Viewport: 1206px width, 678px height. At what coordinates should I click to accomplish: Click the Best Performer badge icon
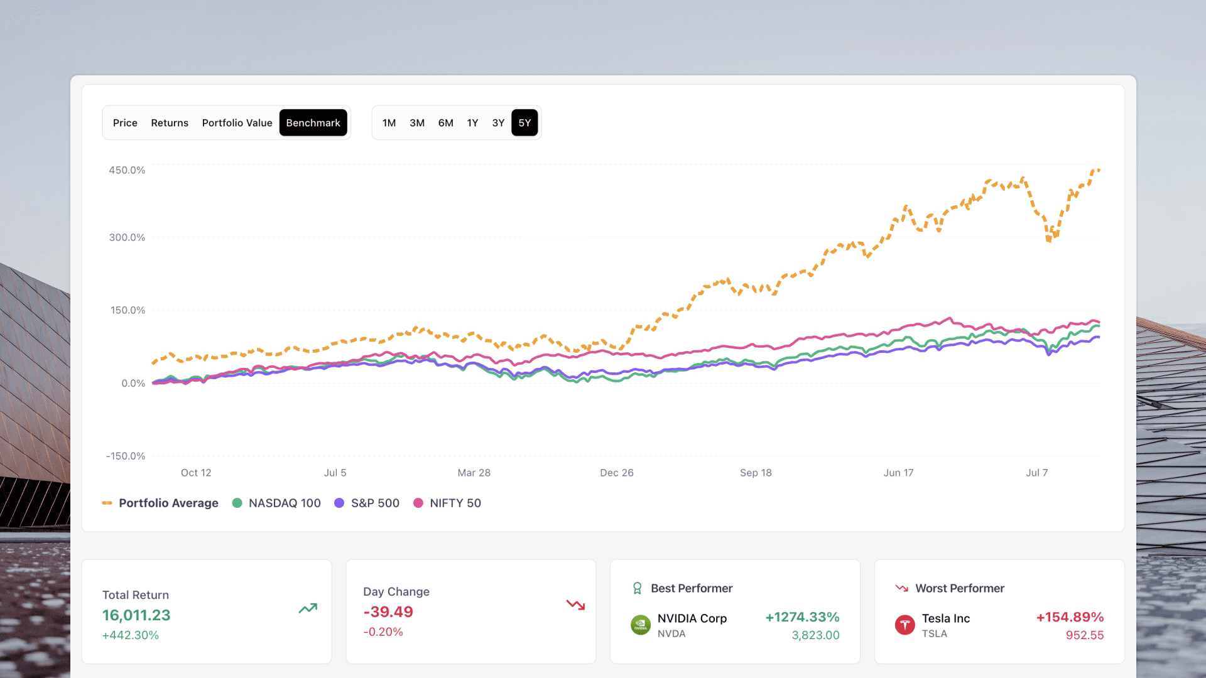pyautogui.click(x=638, y=588)
